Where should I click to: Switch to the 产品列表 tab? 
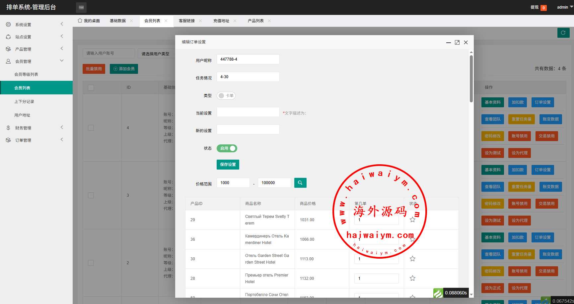pyautogui.click(x=255, y=21)
